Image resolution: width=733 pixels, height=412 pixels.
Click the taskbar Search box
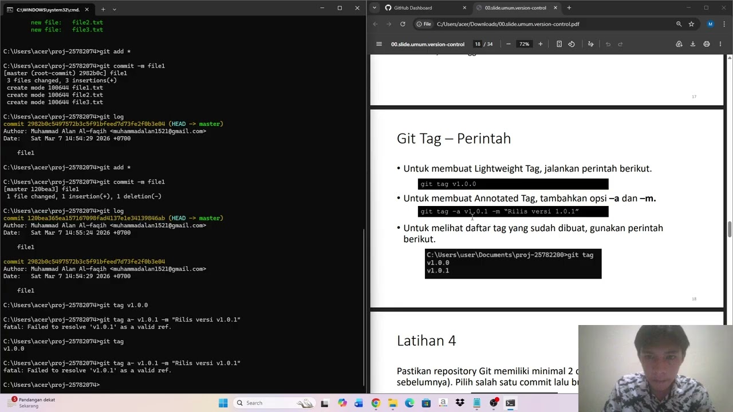[x=273, y=403]
